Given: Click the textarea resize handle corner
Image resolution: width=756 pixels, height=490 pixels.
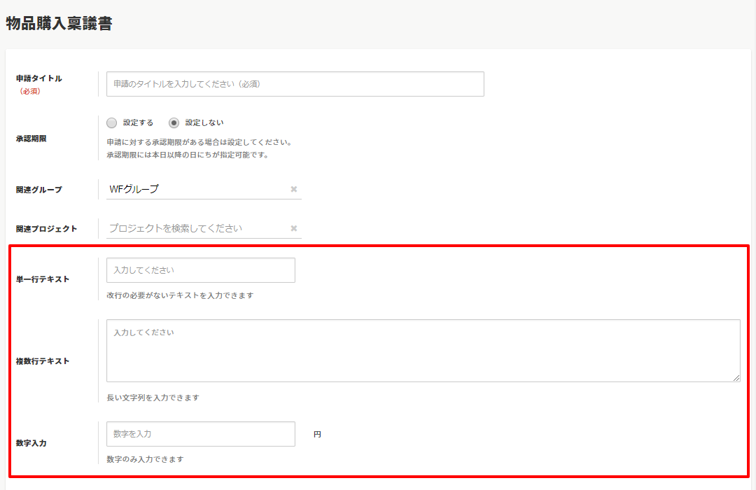Looking at the screenshot, I should (x=736, y=378).
